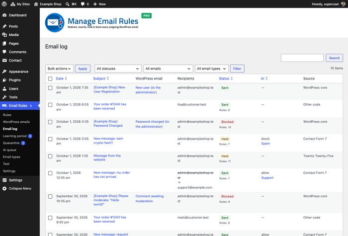Click the Users person icon

click(x=4, y=88)
